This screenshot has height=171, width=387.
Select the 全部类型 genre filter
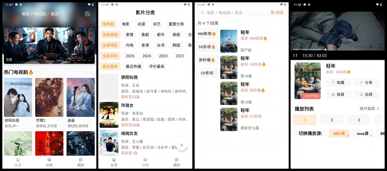[110, 34]
